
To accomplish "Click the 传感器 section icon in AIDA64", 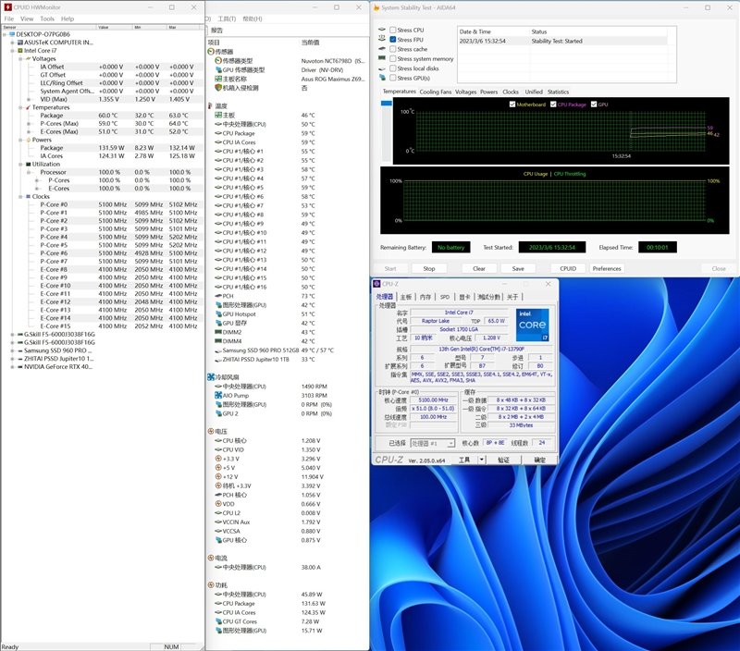I will click(211, 52).
